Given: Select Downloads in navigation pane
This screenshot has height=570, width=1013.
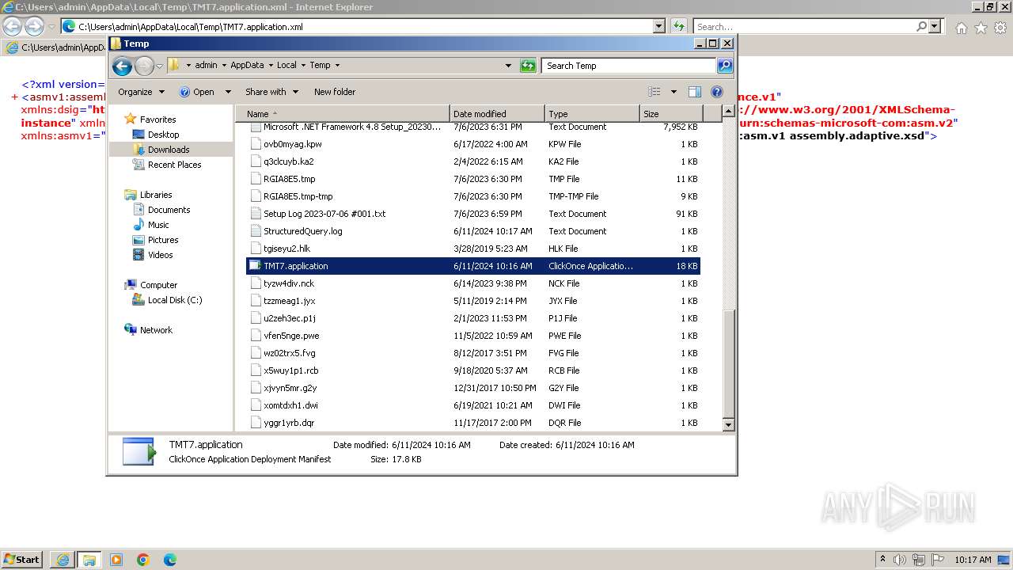Looking at the screenshot, I should pyautogui.click(x=168, y=150).
